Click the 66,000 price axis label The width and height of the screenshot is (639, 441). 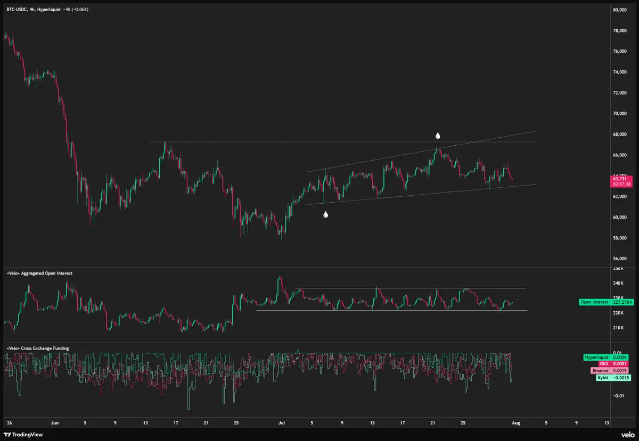click(621, 155)
